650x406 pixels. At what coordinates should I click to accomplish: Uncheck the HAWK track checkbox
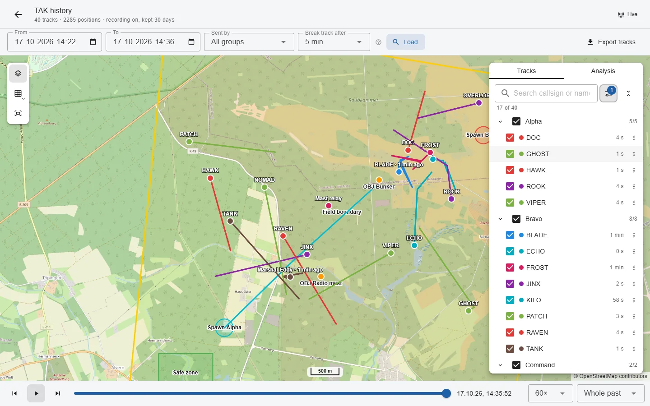tap(510, 170)
